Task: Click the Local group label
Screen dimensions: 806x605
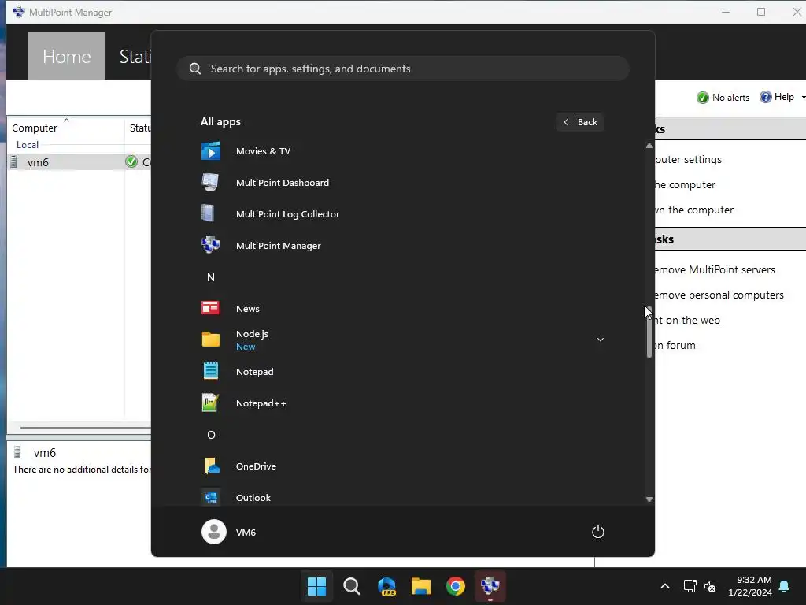Action: (28, 145)
